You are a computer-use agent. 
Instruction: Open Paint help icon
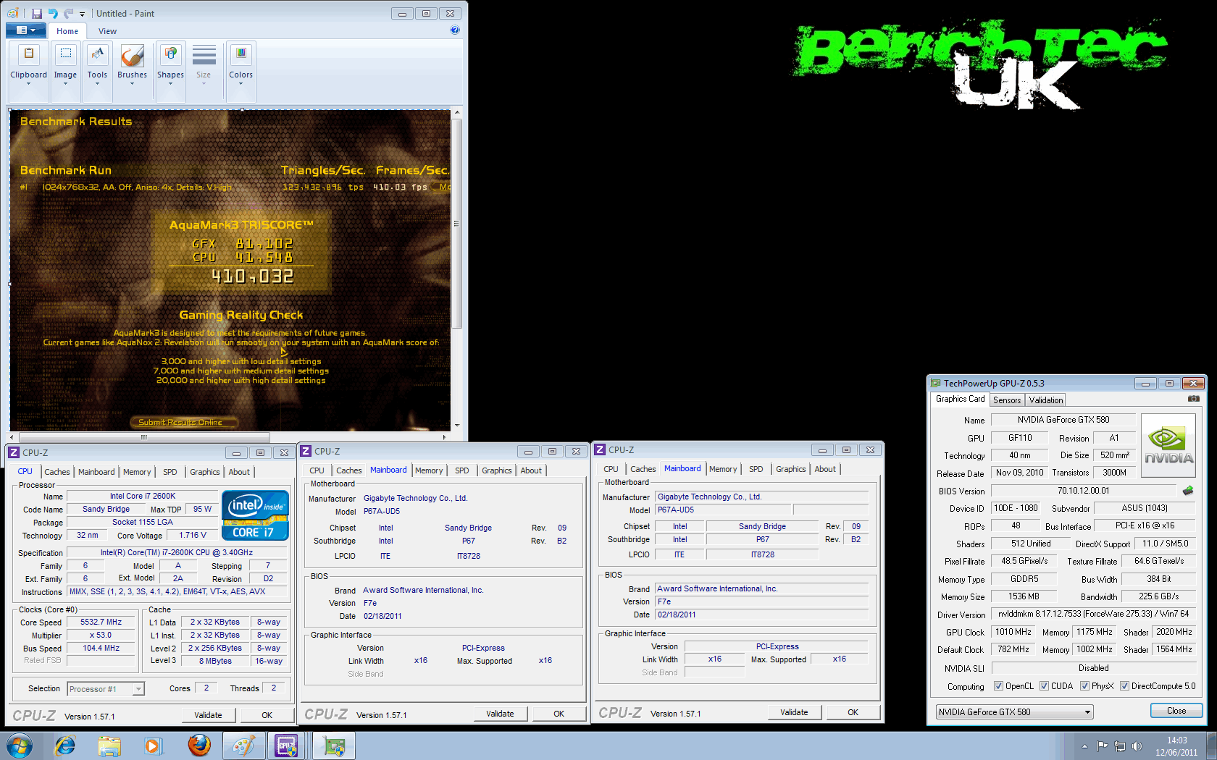click(455, 30)
